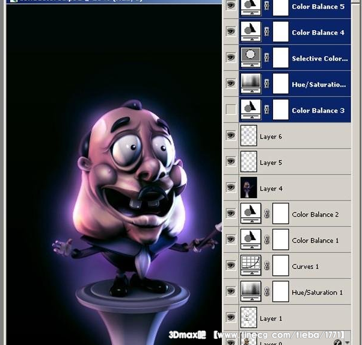Viewport: 362px width, 345px height.
Task: Select the layer named Color Balance 3
Action: [x=318, y=111]
